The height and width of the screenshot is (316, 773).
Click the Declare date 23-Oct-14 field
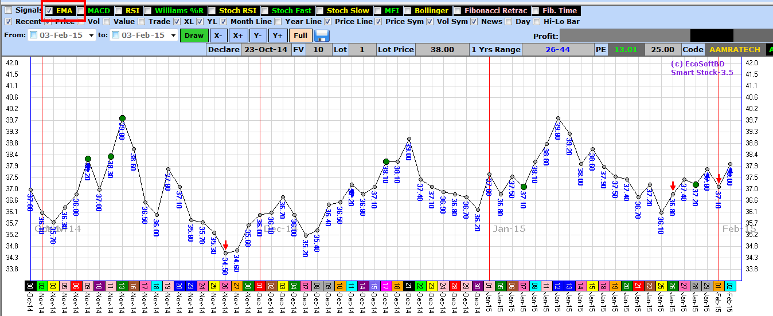click(266, 49)
